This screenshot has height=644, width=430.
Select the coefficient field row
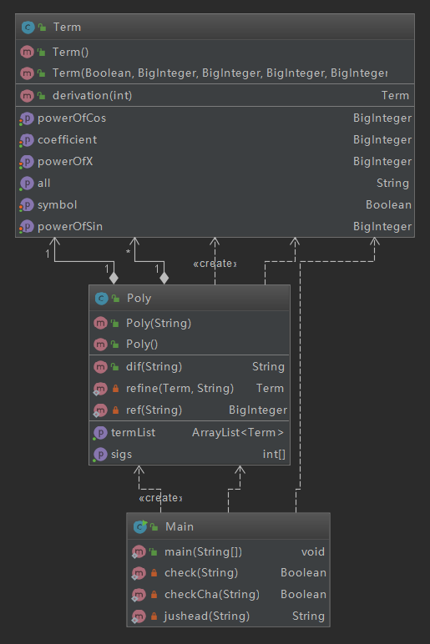click(x=215, y=140)
